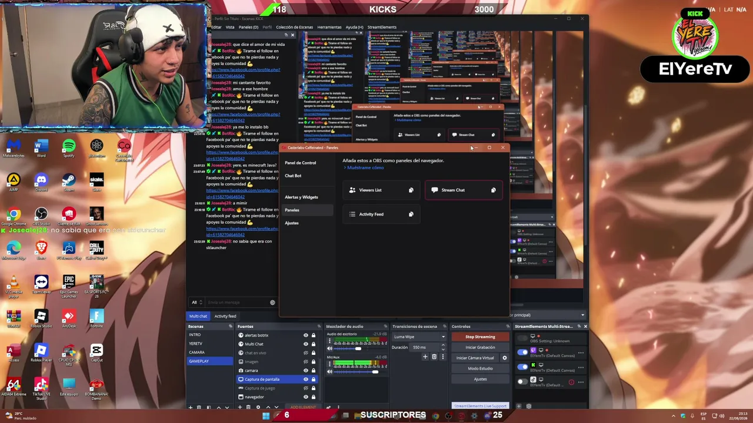Open the Word desktop shortcut
Screen dimensions: 753x423
tap(41, 147)
